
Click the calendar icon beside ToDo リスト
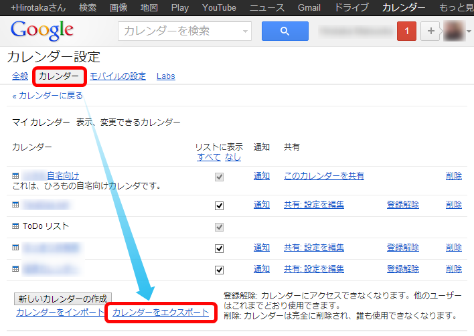point(15,226)
